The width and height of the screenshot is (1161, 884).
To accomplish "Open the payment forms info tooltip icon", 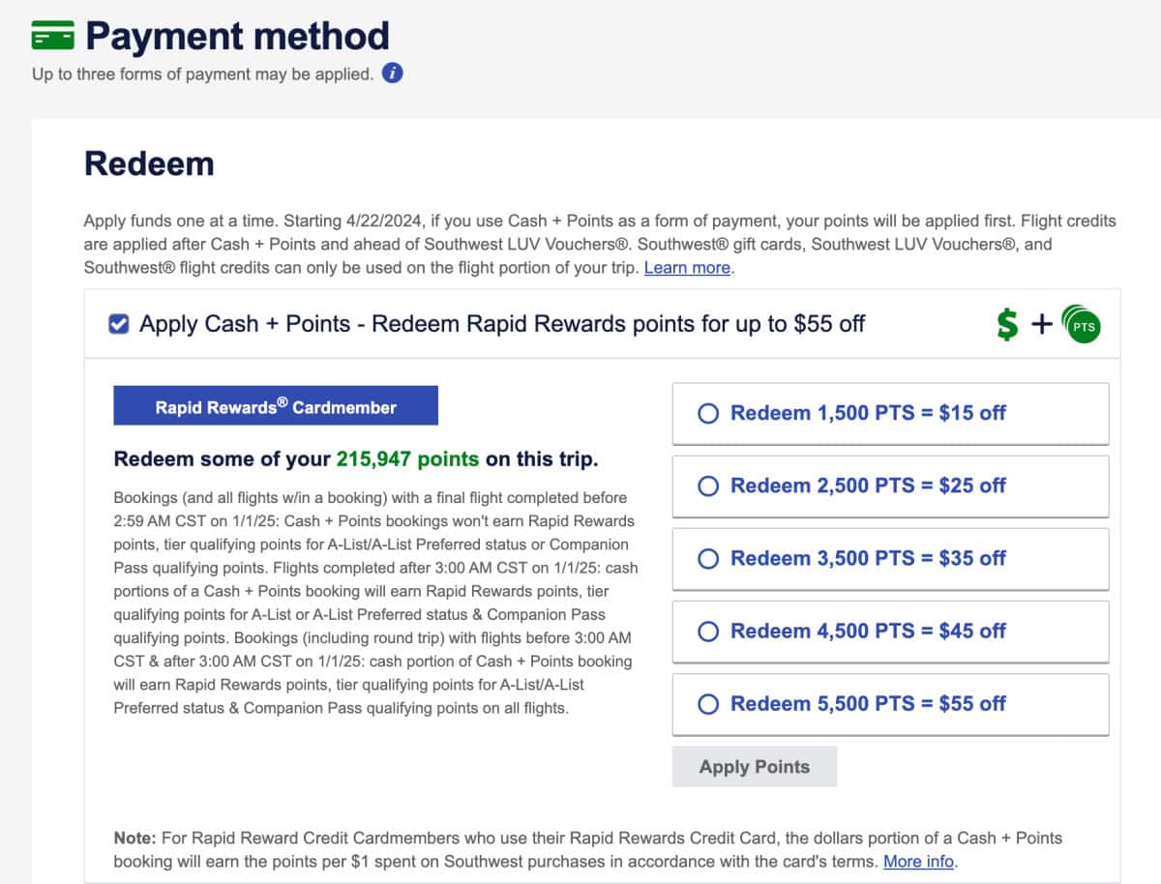I will (x=392, y=74).
